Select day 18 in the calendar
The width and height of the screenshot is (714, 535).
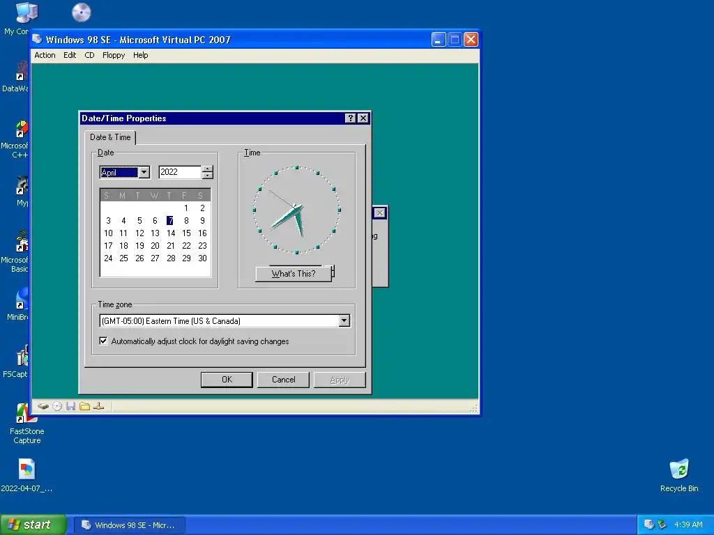coord(123,246)
